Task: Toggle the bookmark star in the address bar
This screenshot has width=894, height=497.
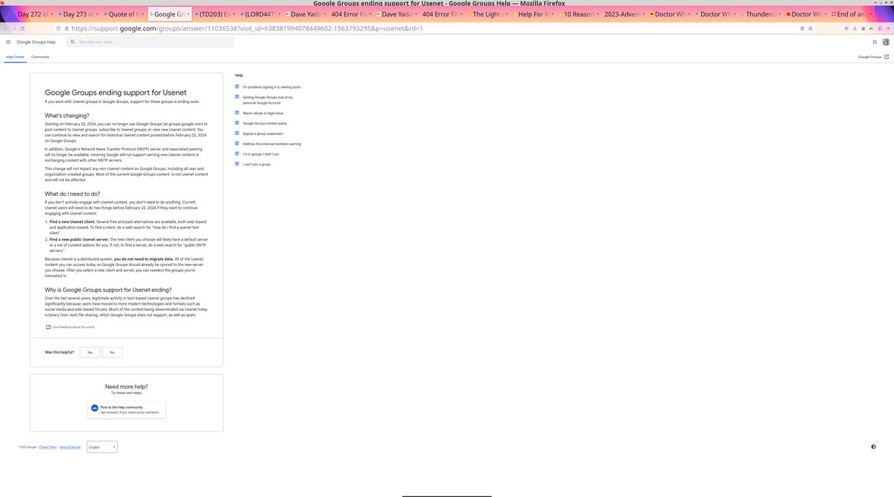Action: 810,28
